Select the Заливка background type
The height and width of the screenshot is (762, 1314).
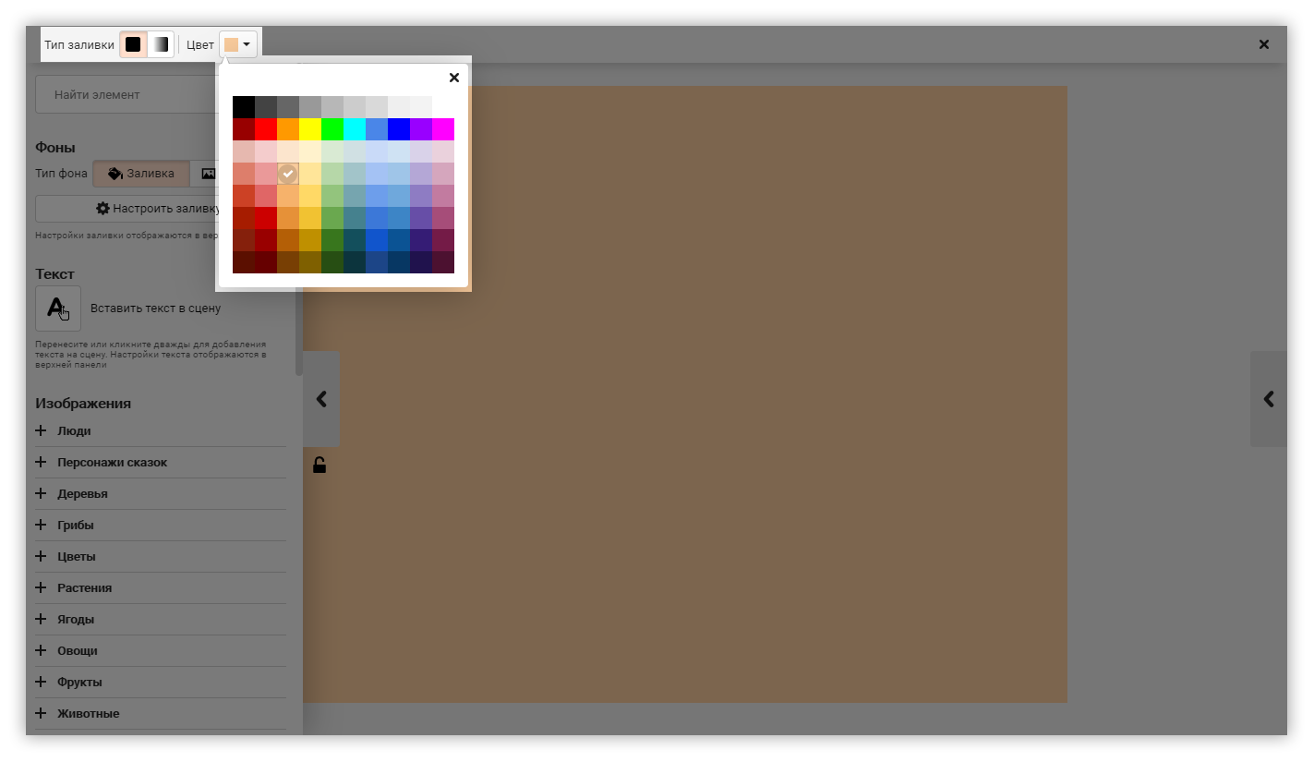tap(141, 174)
